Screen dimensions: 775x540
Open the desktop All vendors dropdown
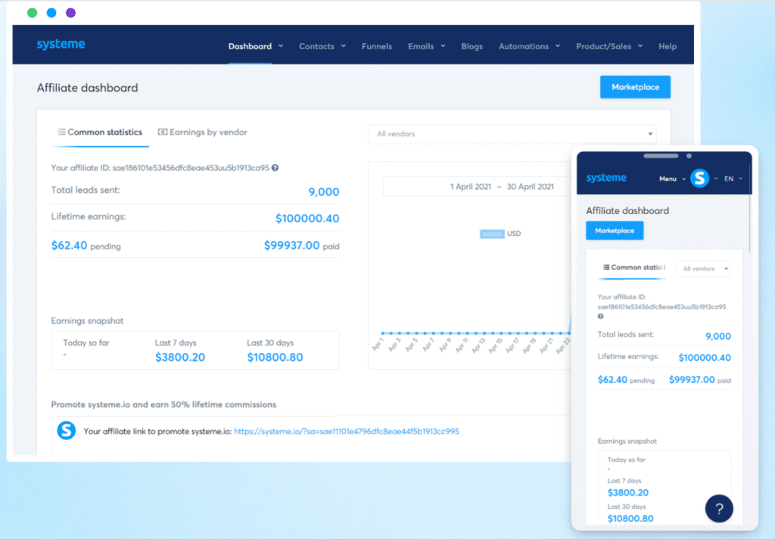click(x=512, y=134)
